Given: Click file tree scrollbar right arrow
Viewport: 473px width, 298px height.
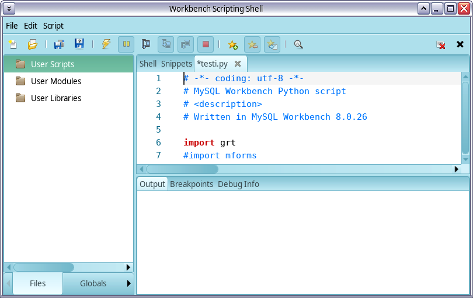Looking at the screenshot, I should 128,267.
